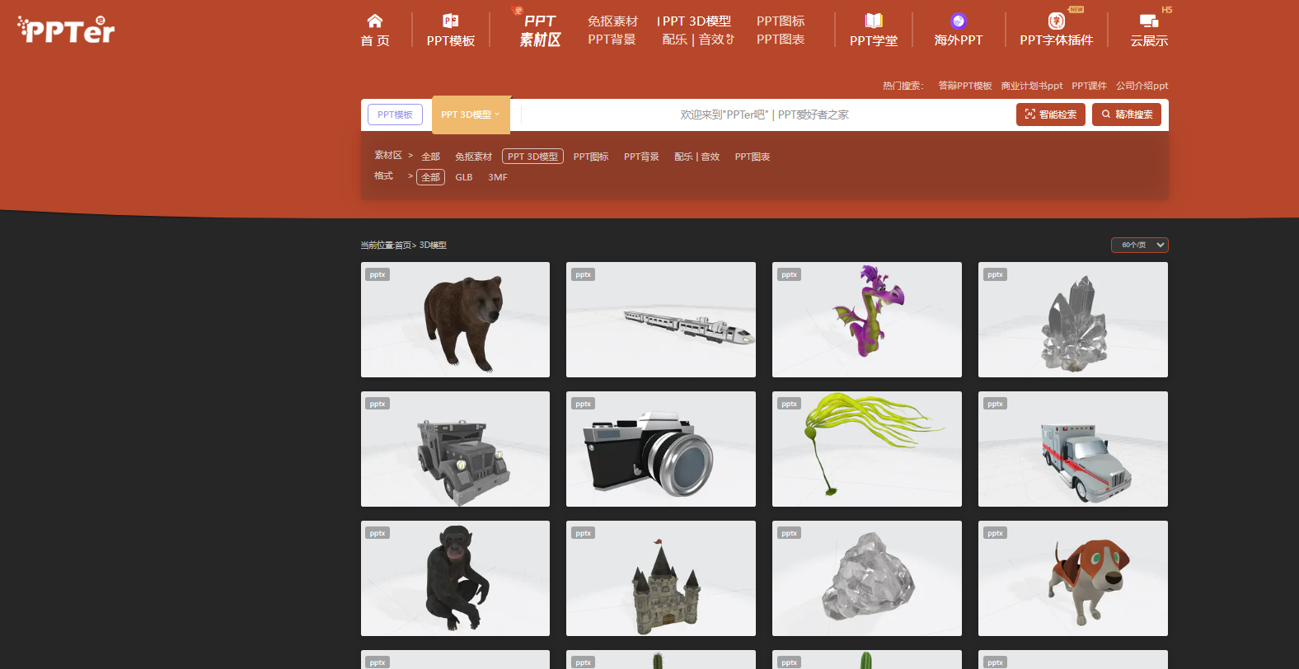The width and height of the screenshot is (1299, 669).
Task: Open the PPT学堂 book icon
Action: 874,21
